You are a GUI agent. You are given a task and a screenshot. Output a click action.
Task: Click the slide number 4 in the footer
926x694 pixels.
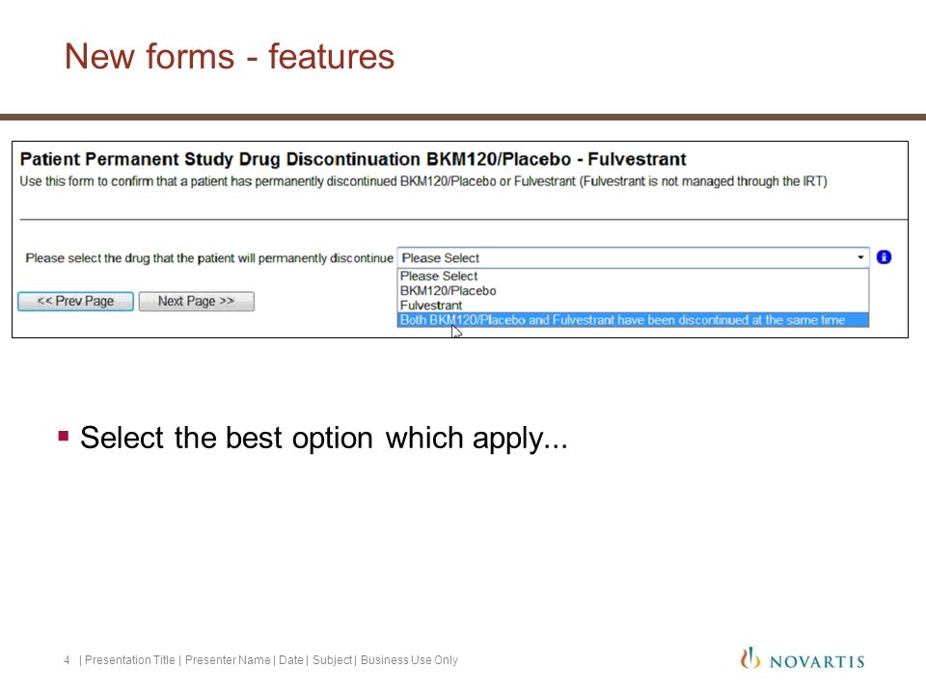(x=67, y=659)
